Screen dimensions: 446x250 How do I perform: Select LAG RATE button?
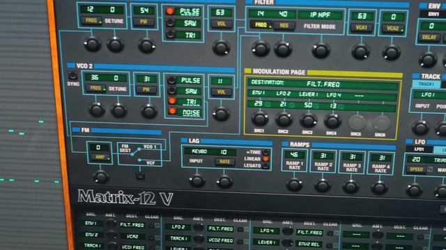click(224, 162)
